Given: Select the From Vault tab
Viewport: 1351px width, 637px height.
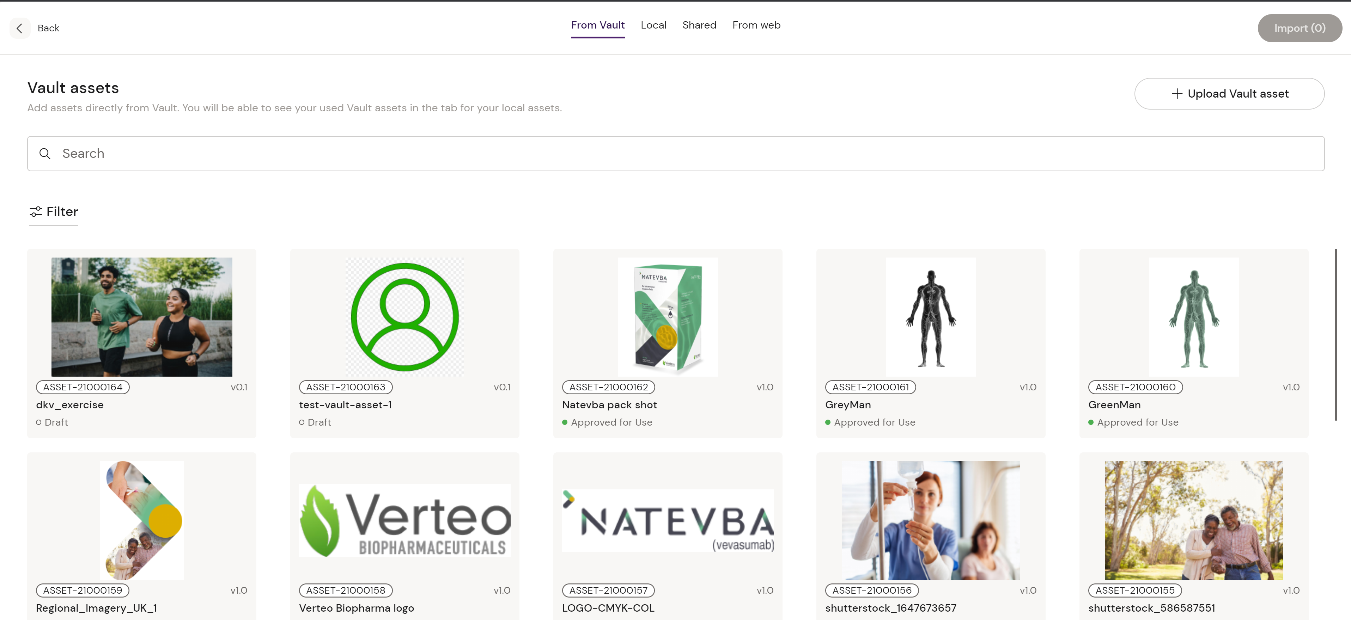Looking at the screenshot, I should tap(597, 25).
